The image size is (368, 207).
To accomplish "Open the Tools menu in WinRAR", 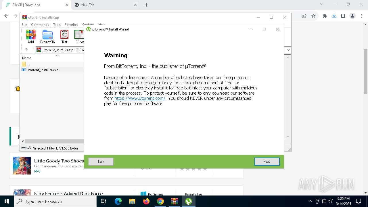I will (x=57, y=25).
